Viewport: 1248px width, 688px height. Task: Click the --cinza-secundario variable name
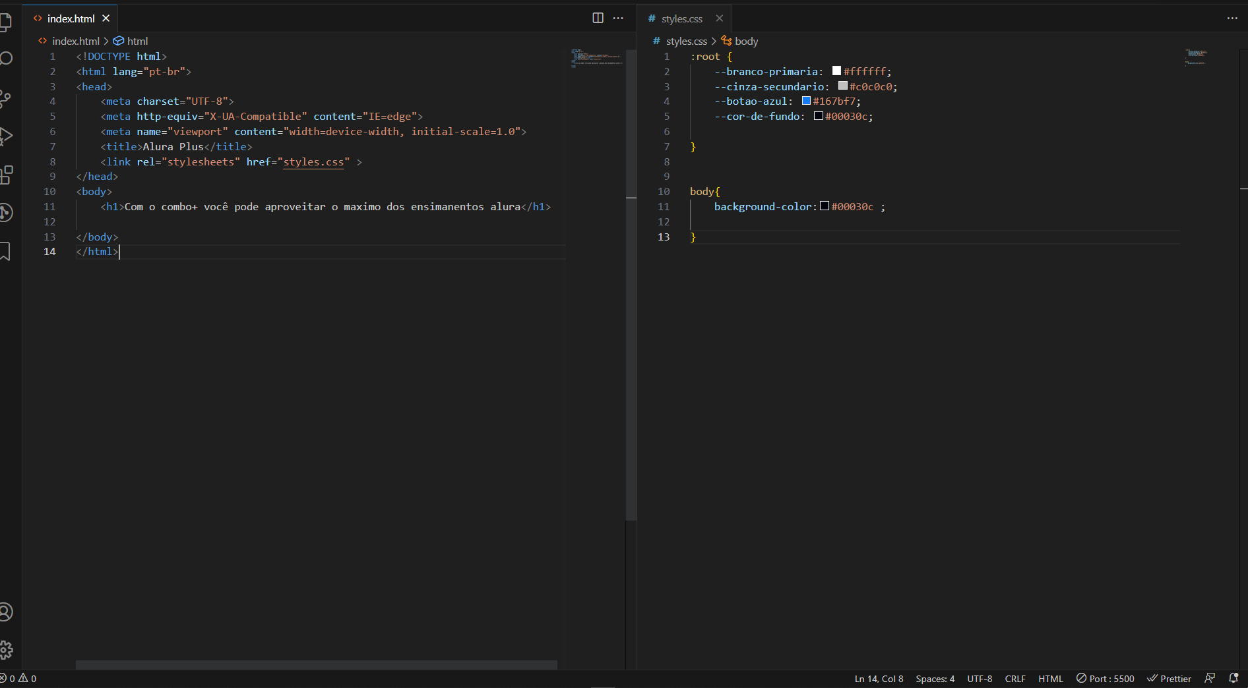[x=769, y=87]
